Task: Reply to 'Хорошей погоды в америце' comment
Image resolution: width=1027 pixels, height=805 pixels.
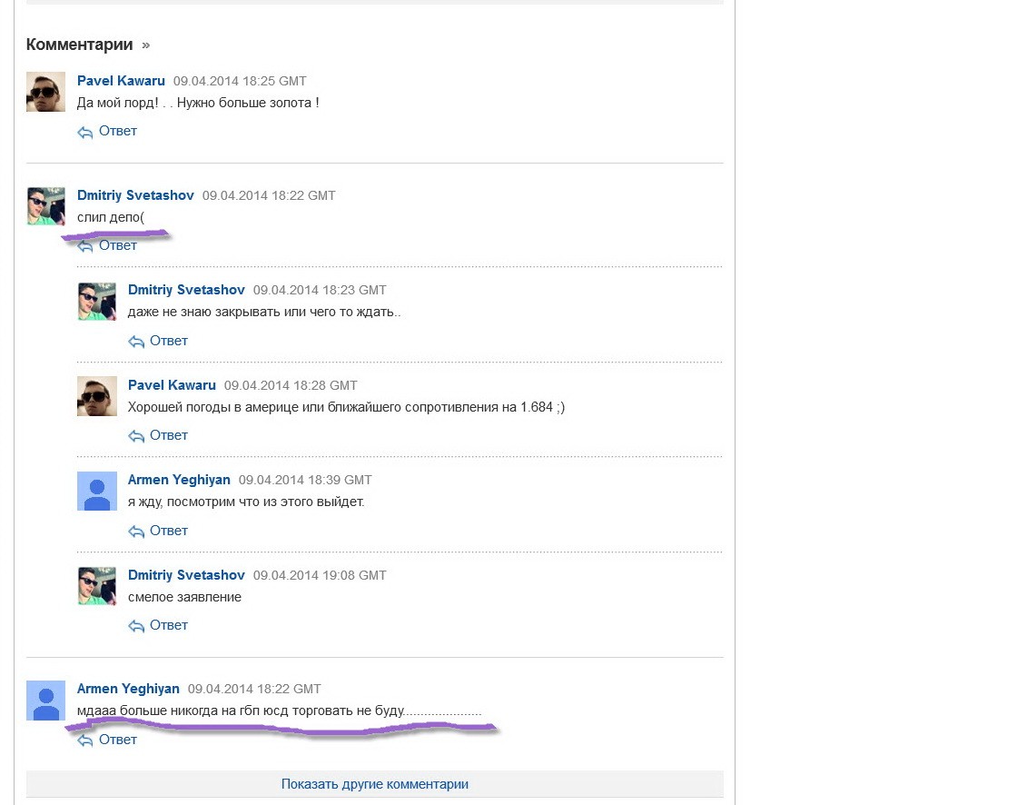Action: (x=169, y=435)
